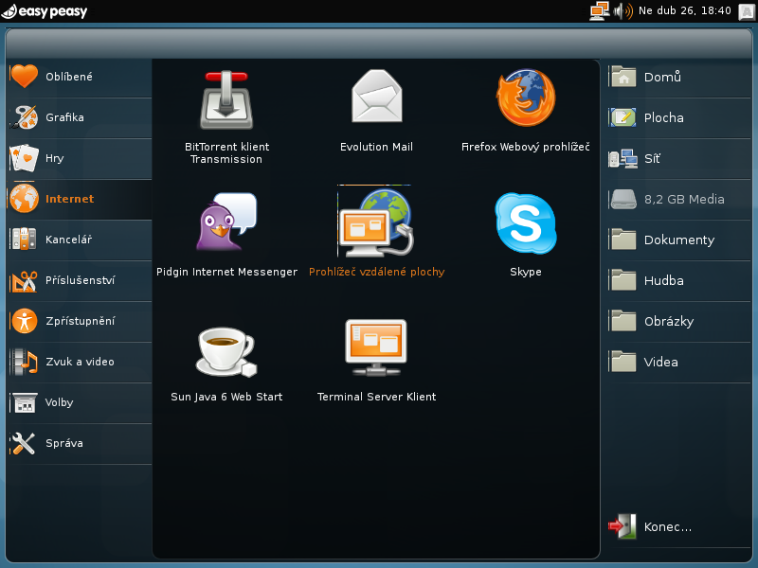Open the Kancelář category
This screenshot has height=568, width=758.
(x=80, y=240)
